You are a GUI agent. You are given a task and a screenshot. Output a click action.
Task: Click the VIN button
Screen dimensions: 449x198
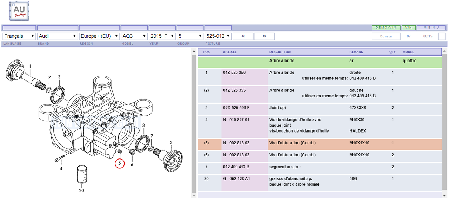click(409, 28)
